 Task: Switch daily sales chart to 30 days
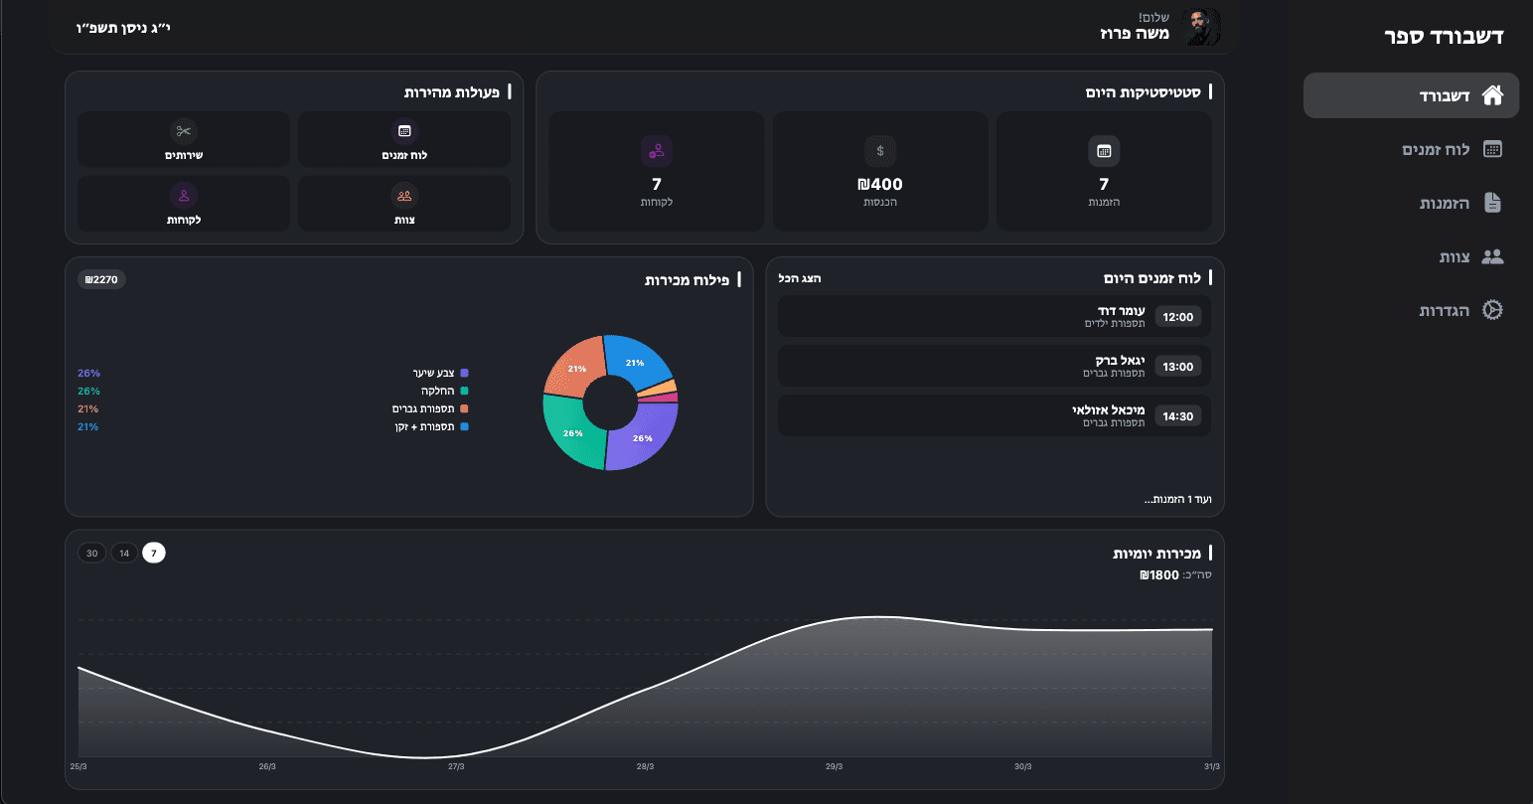coord(92,553)
